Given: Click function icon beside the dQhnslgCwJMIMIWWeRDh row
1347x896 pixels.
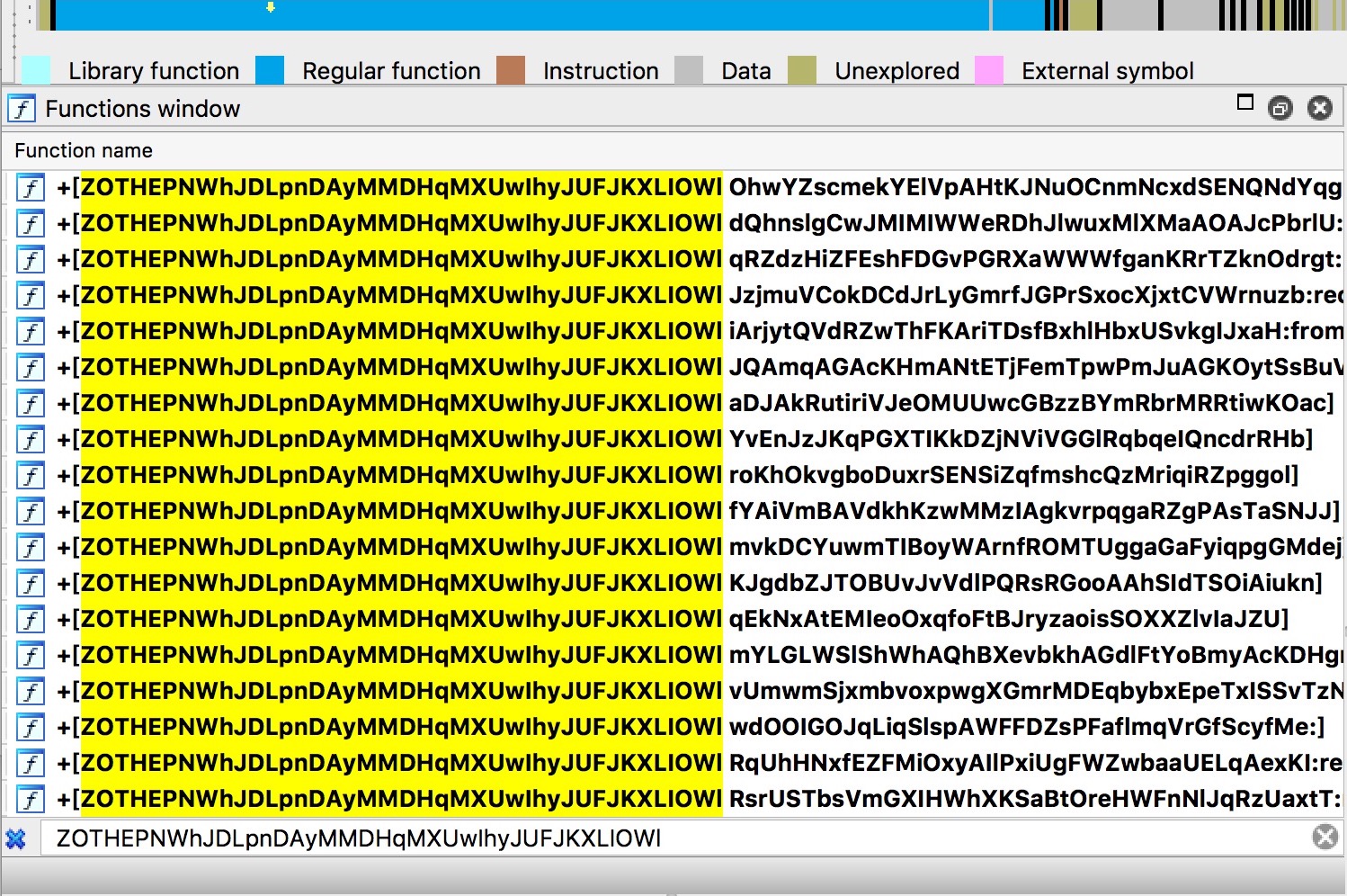Looking at the screenshot, I should (31, 223).
